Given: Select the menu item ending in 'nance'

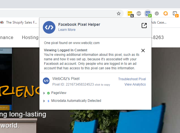Looking at the screenshot, I should click(7, 37).
